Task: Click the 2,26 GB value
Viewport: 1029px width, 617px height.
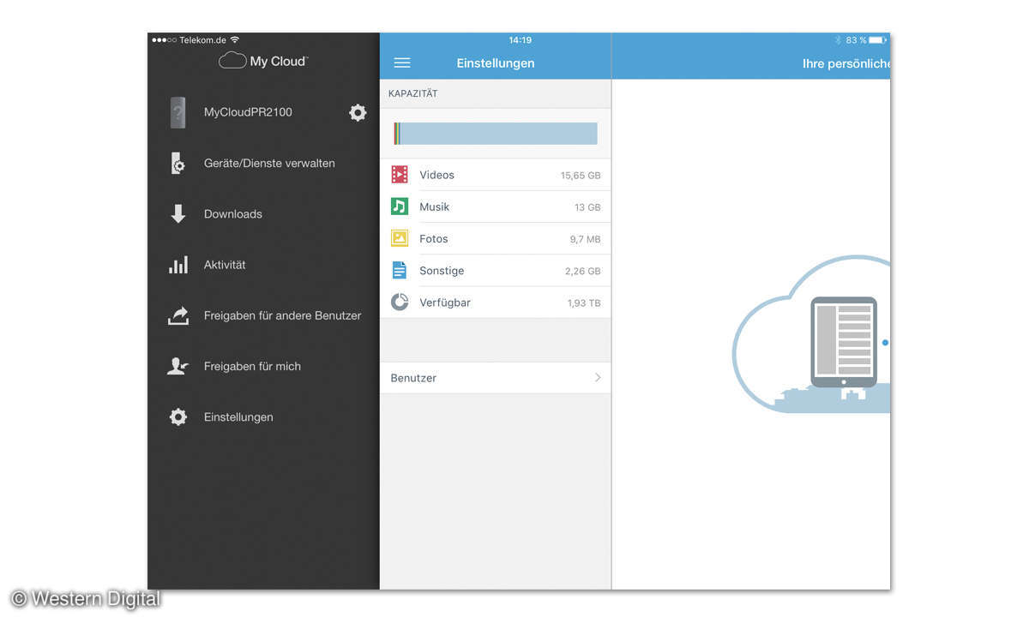Action: pos(582,271)
